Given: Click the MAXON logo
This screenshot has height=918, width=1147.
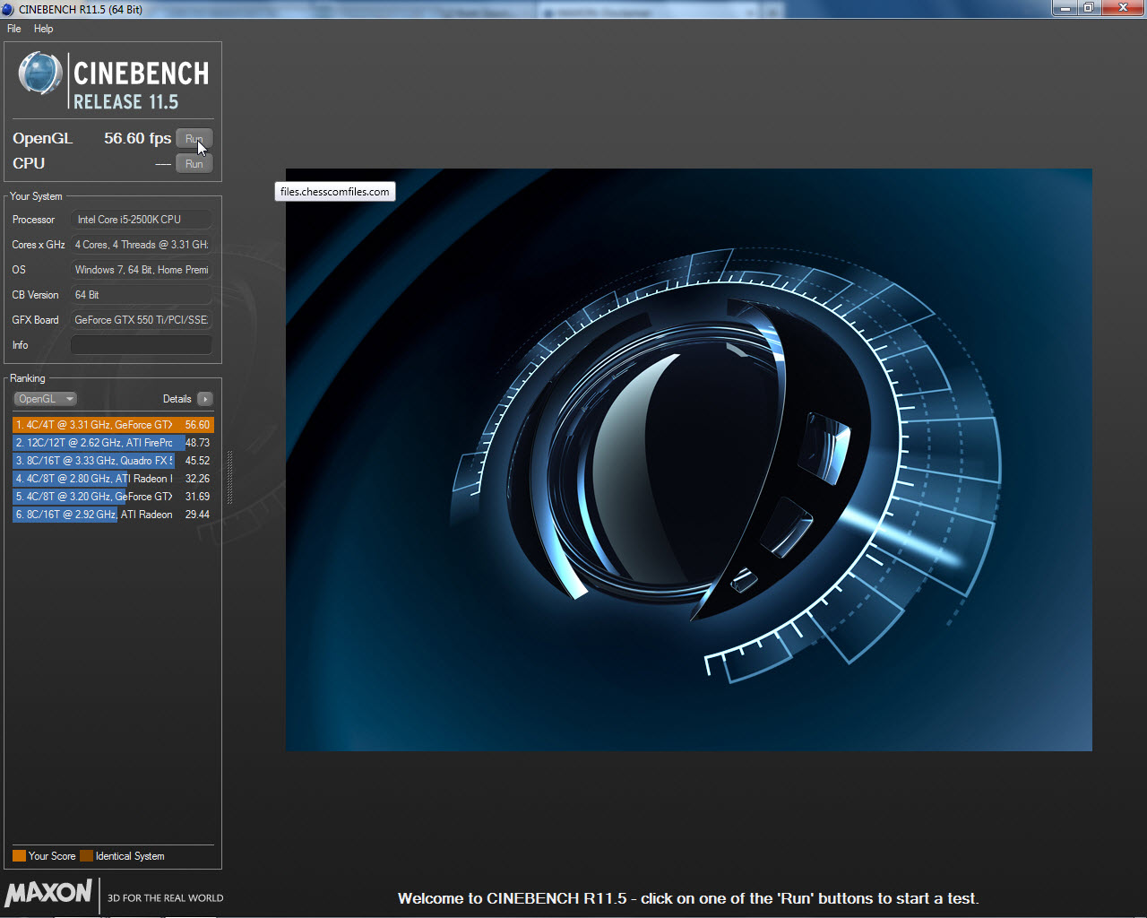Looking at the screenshot, I should tap(48, 893).
